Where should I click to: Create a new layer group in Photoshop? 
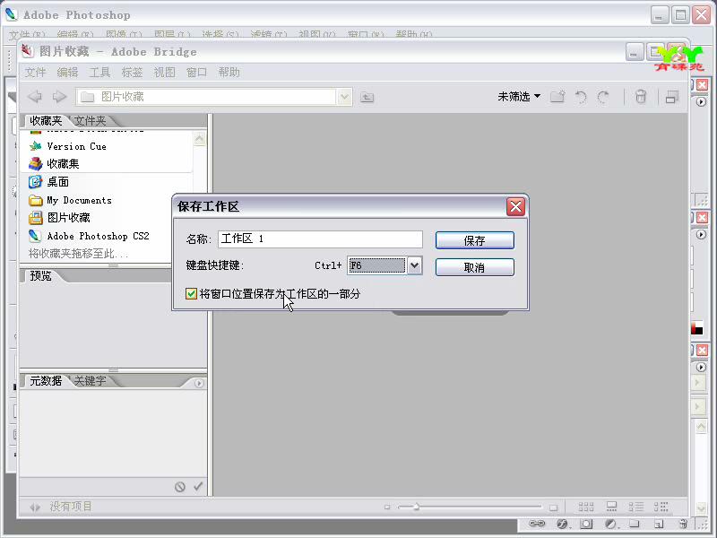[x=635, y=524]
